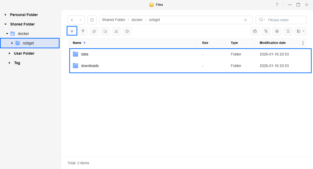Screen dimensions: 313x169
Task: Open the settings gear in toolbar
Action: (x=277, y=31)
